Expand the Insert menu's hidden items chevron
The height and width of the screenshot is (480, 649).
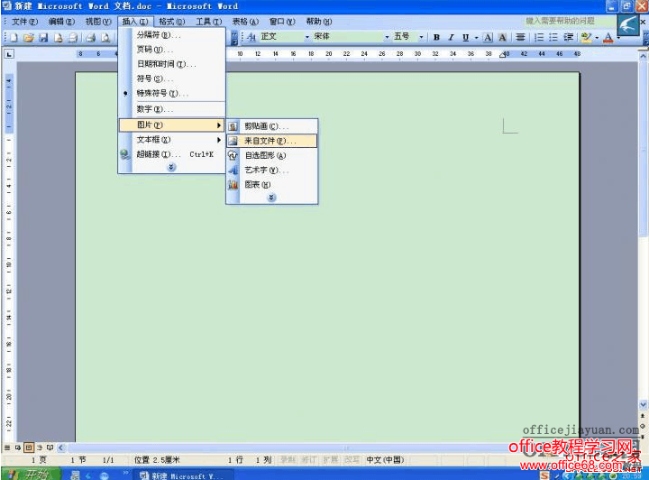click(171, 167)
